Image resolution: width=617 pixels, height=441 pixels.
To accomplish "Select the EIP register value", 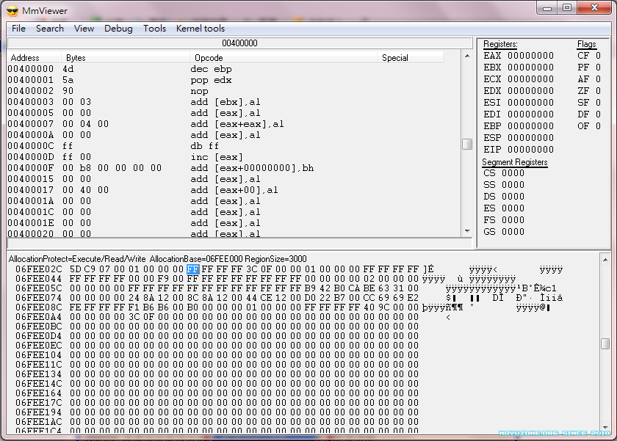I will [x=530, y=150].
